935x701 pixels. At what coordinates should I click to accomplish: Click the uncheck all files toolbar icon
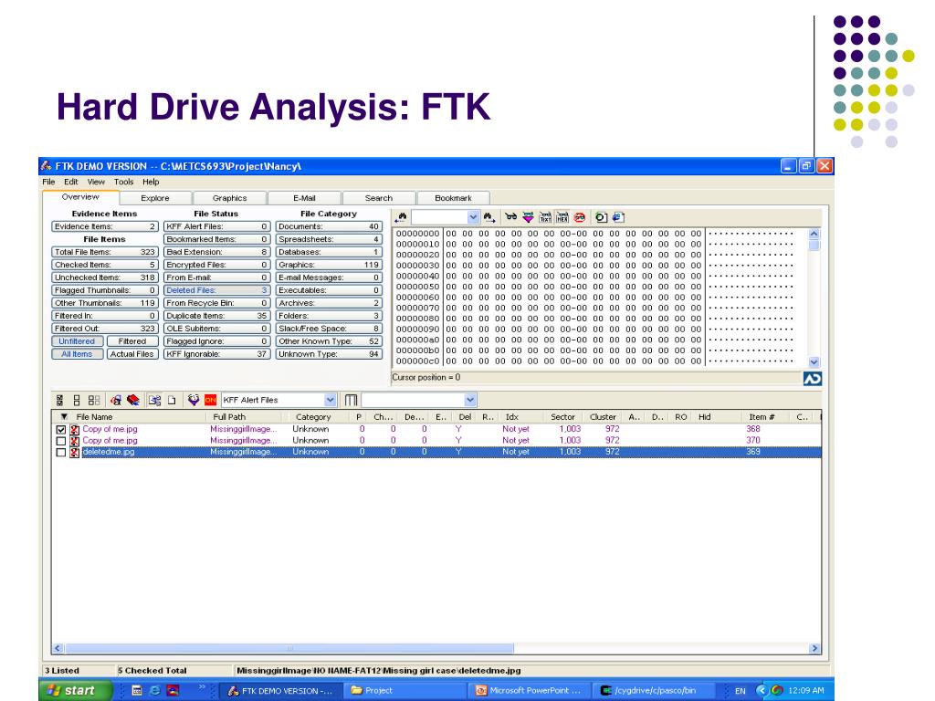point(77,400)
